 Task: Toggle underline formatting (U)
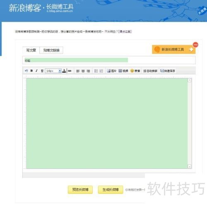[42, 71]
